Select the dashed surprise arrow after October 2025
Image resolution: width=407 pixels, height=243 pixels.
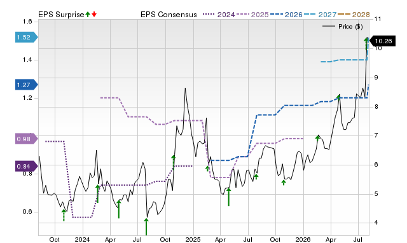pyautogui.click(x=284, y=183)
